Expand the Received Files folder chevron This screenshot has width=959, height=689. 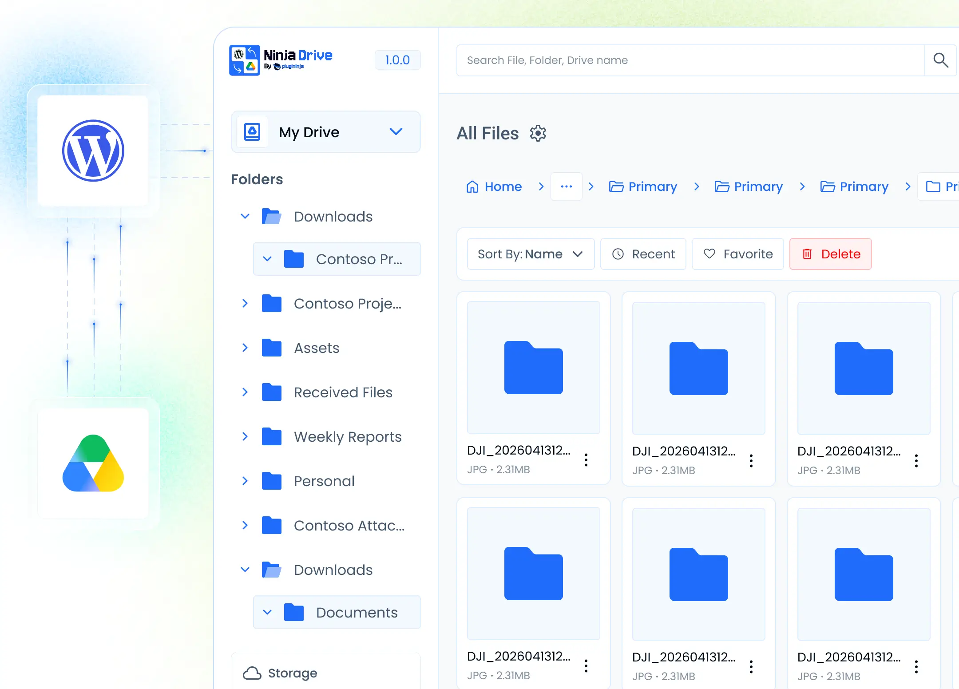point(245,392)
